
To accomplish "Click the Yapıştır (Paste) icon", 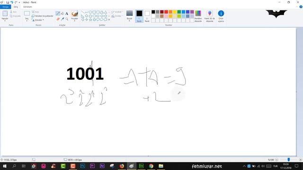I will (x=5, y=14).
